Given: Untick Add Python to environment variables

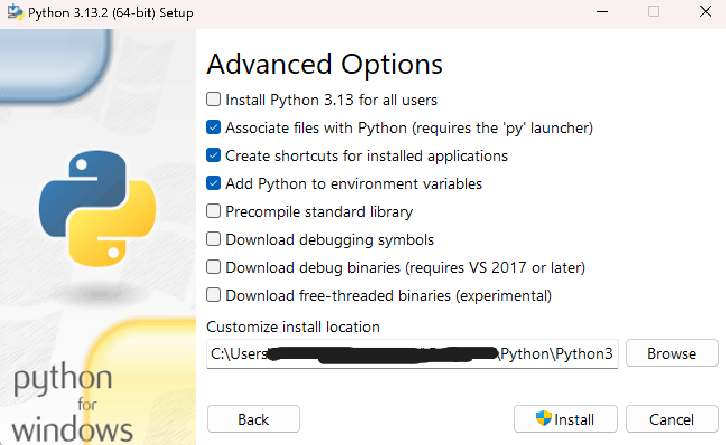Looking at the screenshot, I should [x=213, y=183].
